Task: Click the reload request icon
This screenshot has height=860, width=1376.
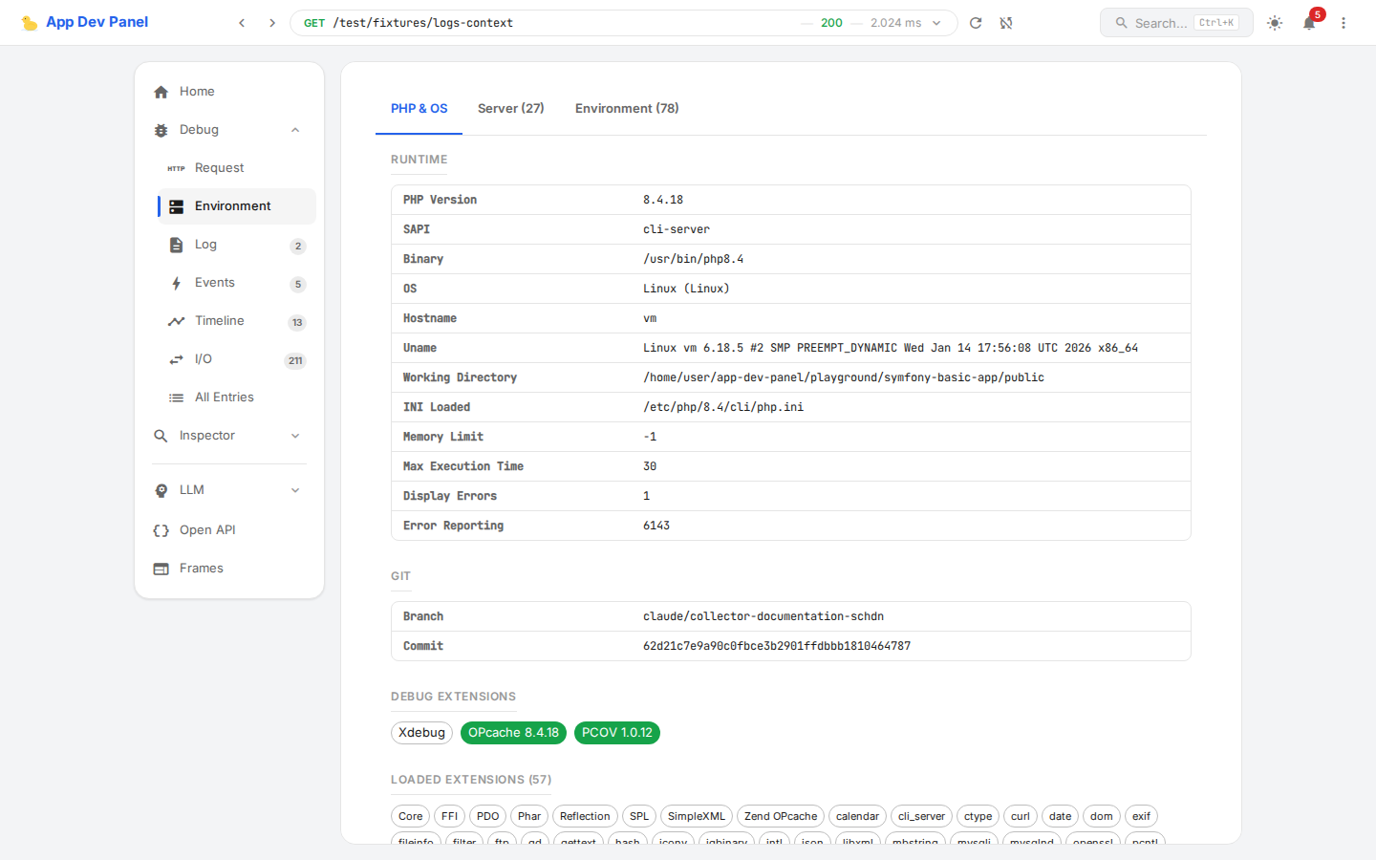Action: 976,23
